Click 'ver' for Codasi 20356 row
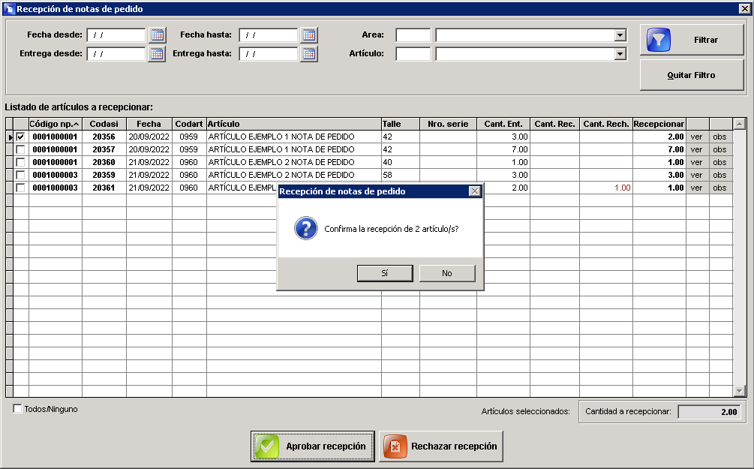This screenshot has width=754, height=469. [697, 137]
